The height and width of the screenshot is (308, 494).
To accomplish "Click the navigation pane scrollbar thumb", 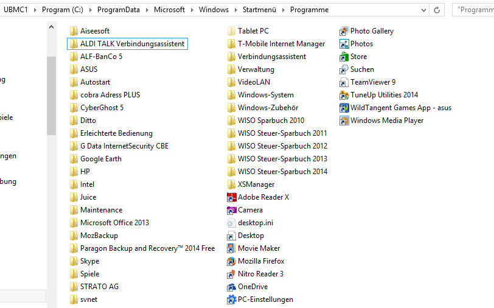I will click(x=51, y=96).
